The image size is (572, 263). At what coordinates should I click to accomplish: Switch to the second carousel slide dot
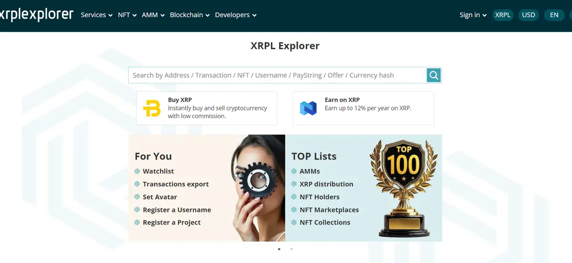291,249
